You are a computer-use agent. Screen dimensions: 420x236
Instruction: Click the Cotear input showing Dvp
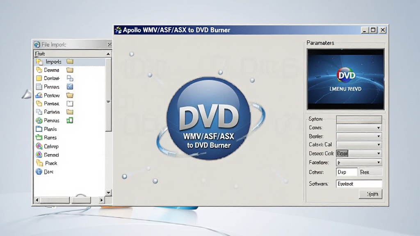click(347, 172)
